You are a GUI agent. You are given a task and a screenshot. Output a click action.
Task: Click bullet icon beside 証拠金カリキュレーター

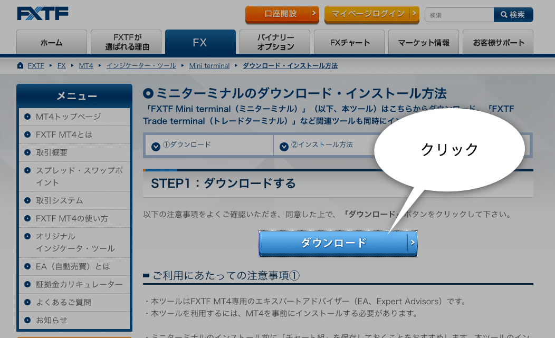click(27, 284)
